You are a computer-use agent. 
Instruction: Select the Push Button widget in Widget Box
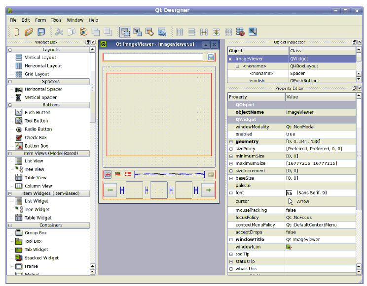pyautogui.click(x=37, y=112)
